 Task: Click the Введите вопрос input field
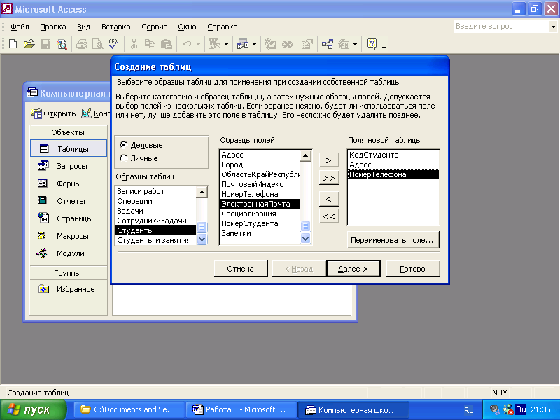click(x=501, y=27)
